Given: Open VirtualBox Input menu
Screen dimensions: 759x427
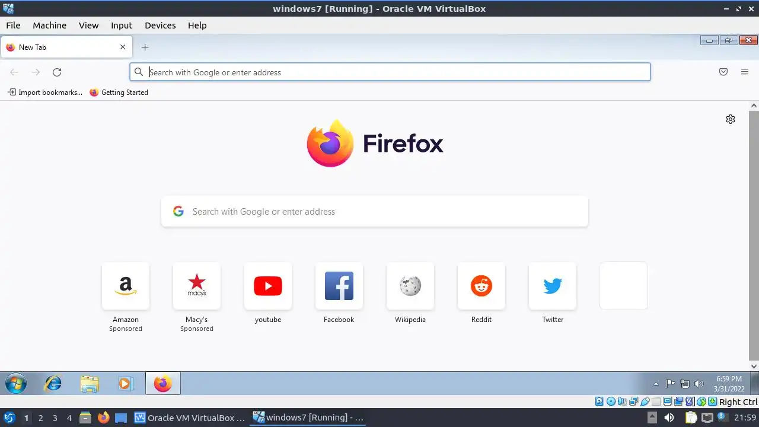Looking at the screenshot, I should tap(122, 26).
